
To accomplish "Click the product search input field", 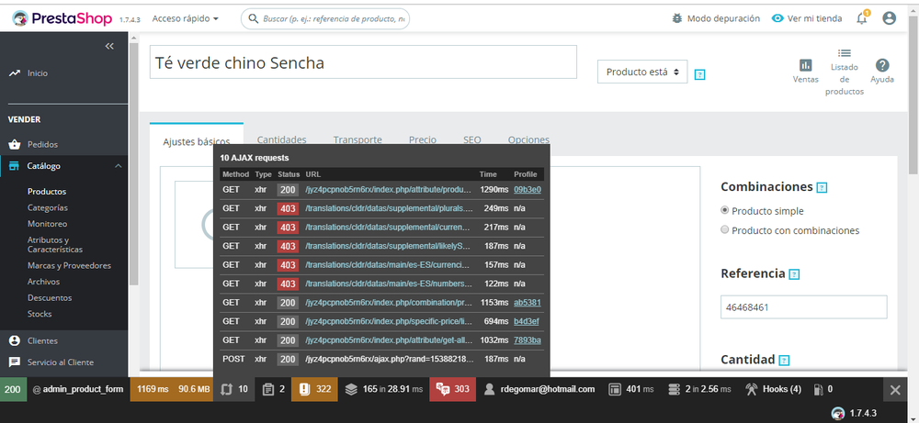I will 325,18.
